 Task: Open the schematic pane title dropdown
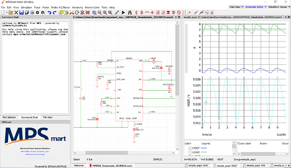176,17
